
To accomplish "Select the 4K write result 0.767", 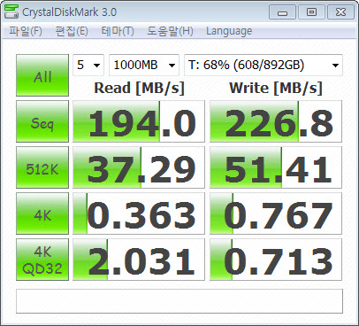I will [x=276, y=213].
